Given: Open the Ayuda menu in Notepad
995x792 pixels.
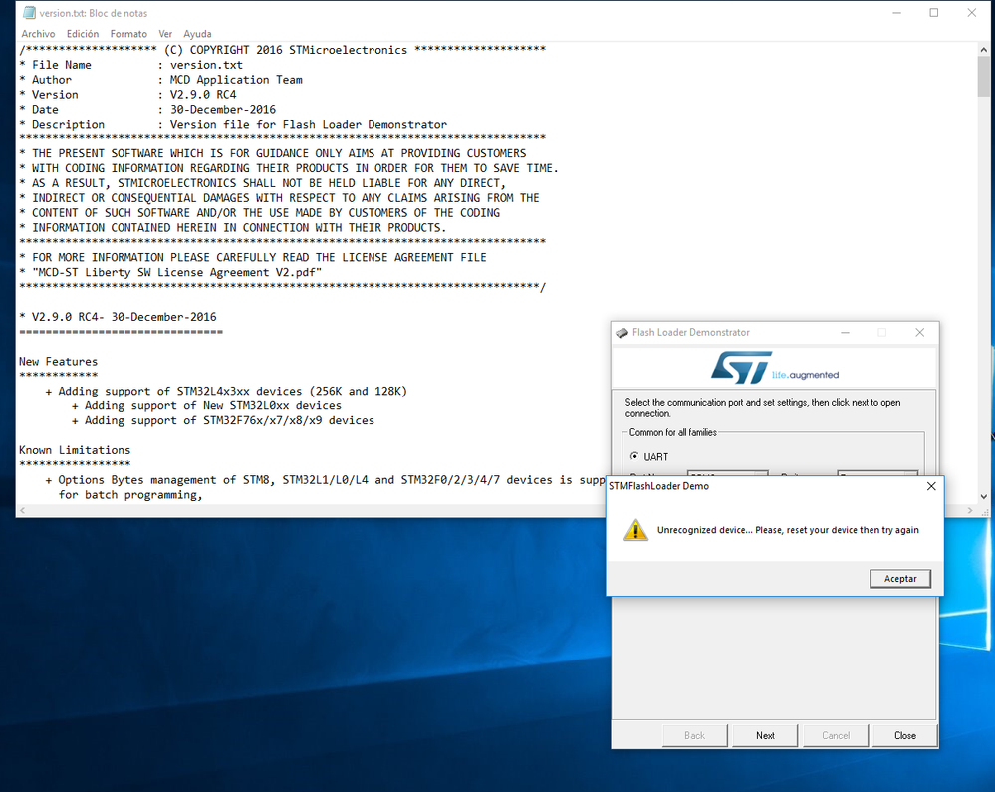Looking at the screenshot, I should click(x=197, y=34).
